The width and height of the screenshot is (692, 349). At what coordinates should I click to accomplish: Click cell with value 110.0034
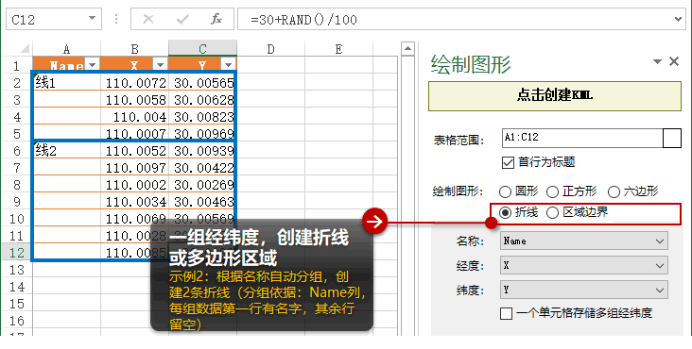point(134,202)
